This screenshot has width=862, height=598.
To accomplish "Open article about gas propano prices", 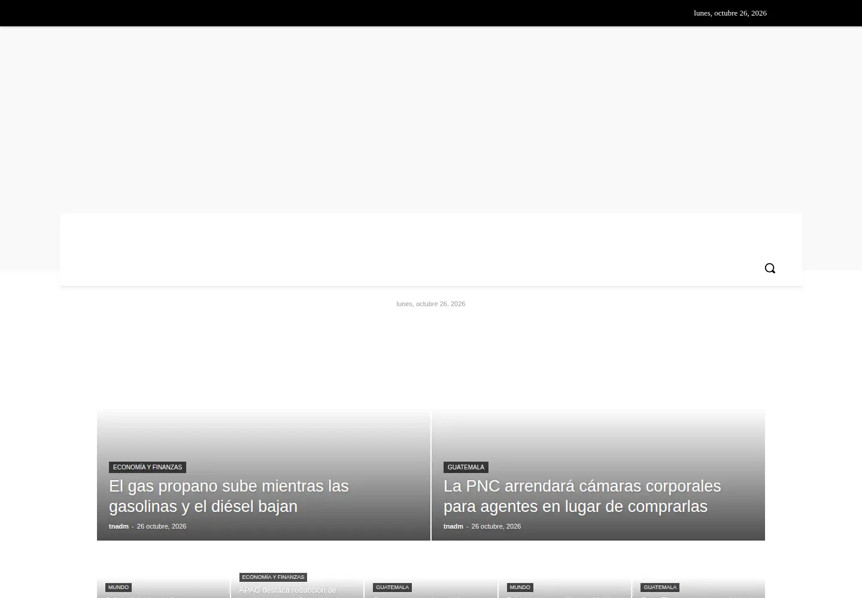I will click(x=229, y=496).
